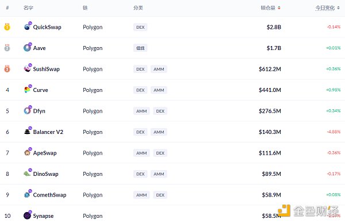Sort by today's change column arrow
345x223 pixels.
pyautogui.click(x=339, y=8)
